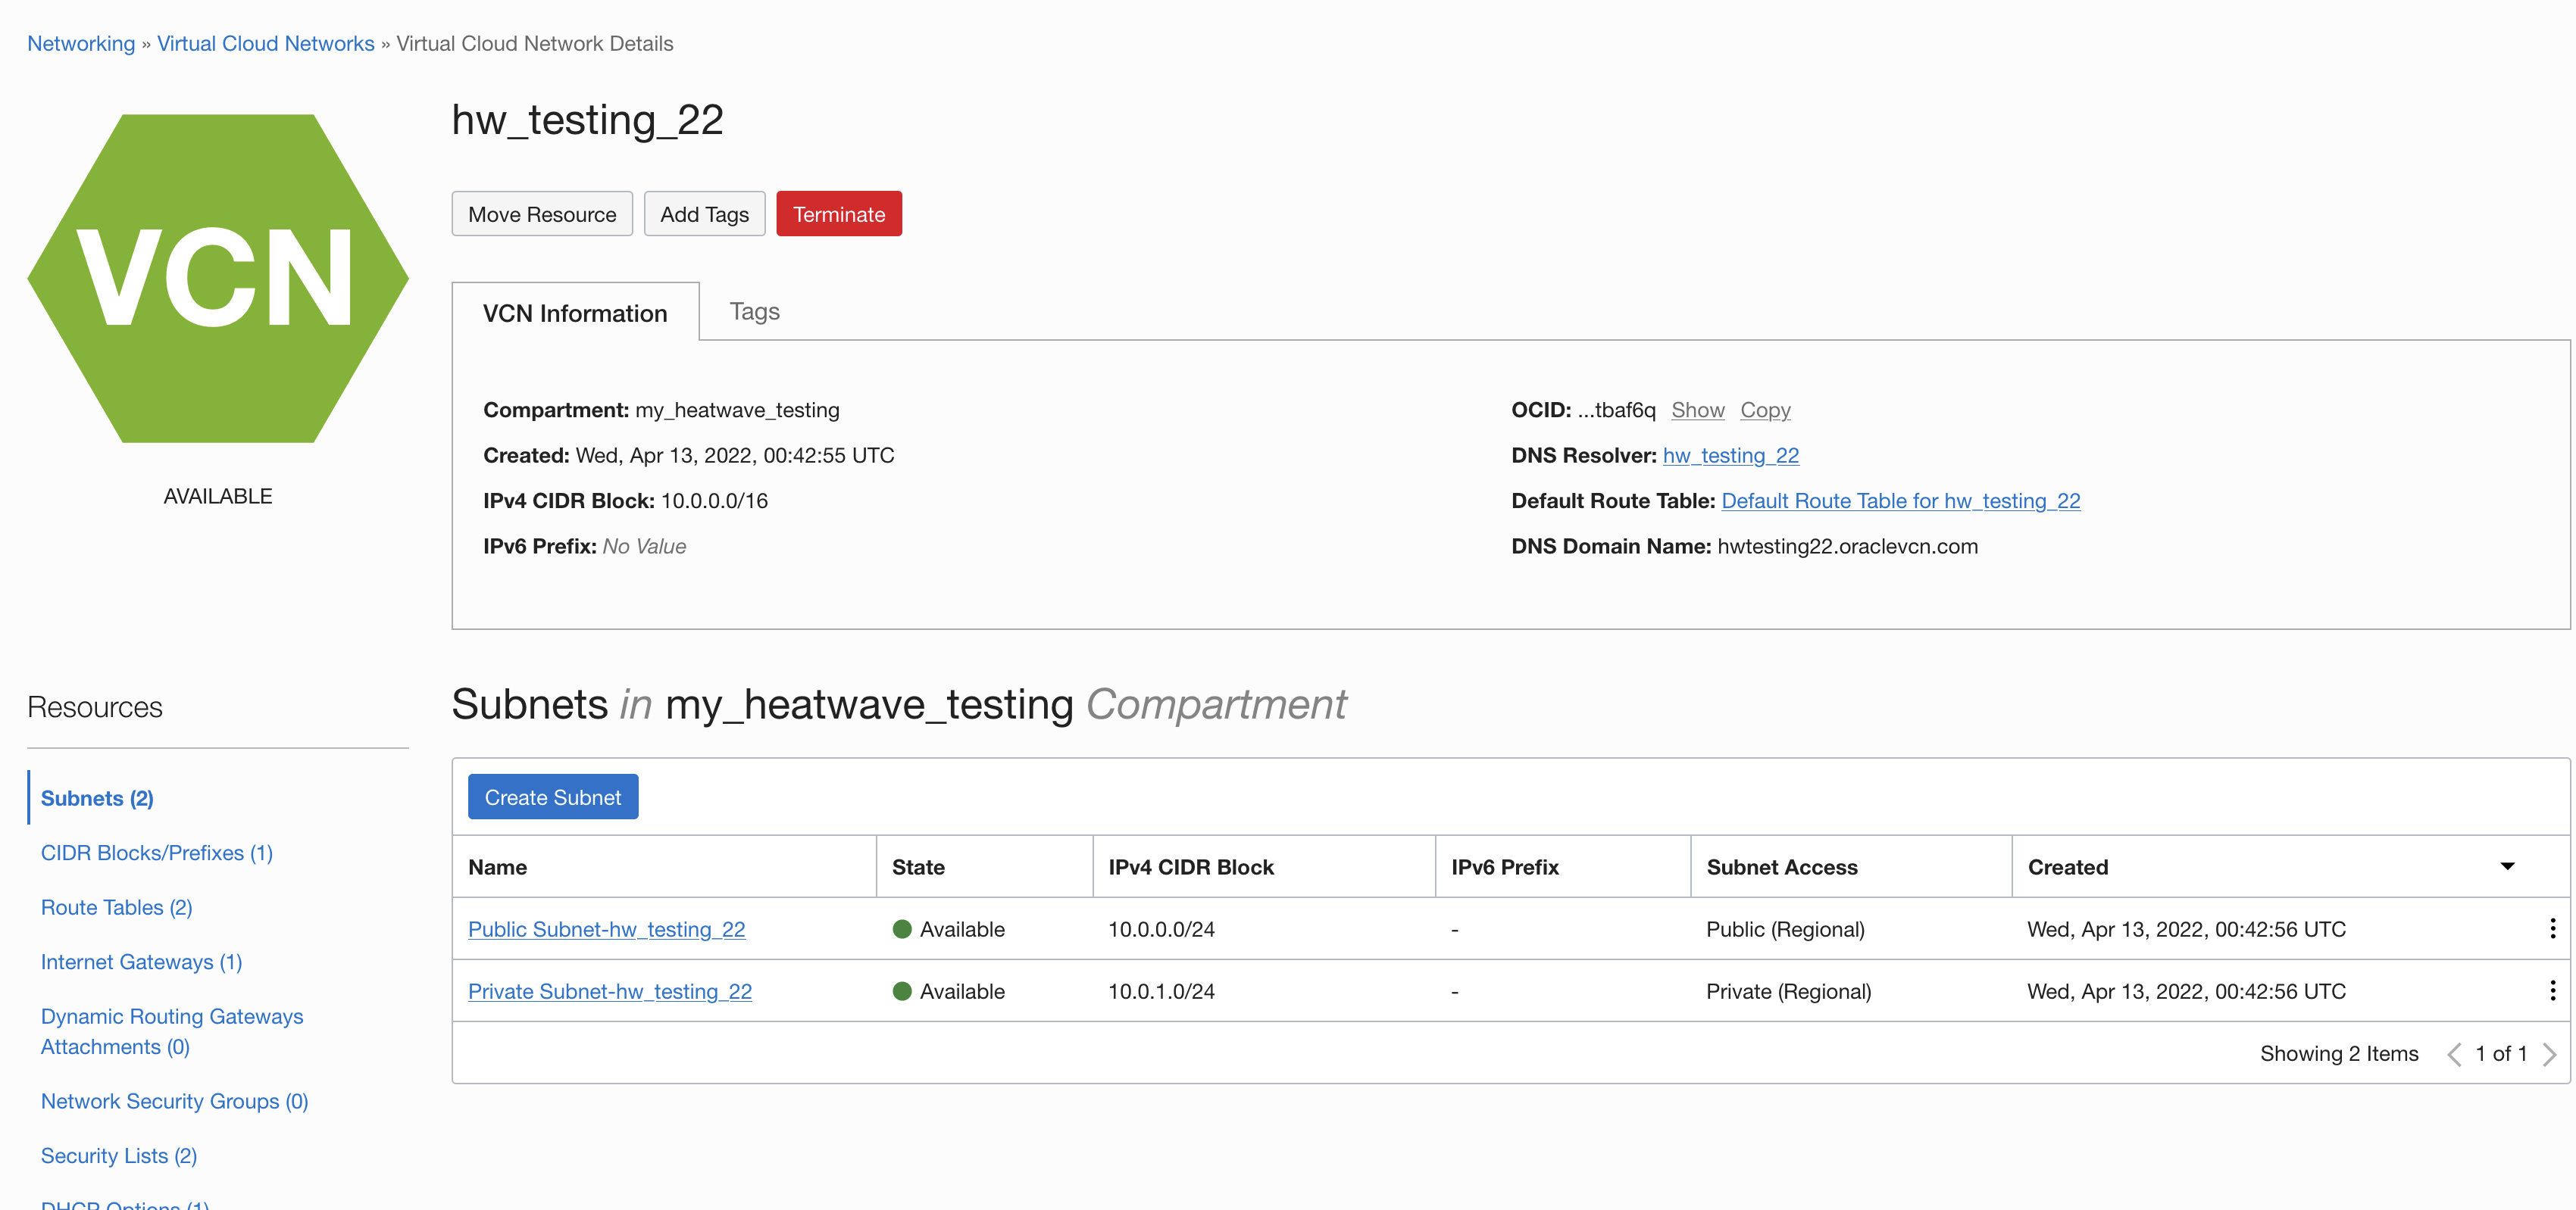Open Route Tables resource list
2576x1210 pixels.
[x=116, y=907]
